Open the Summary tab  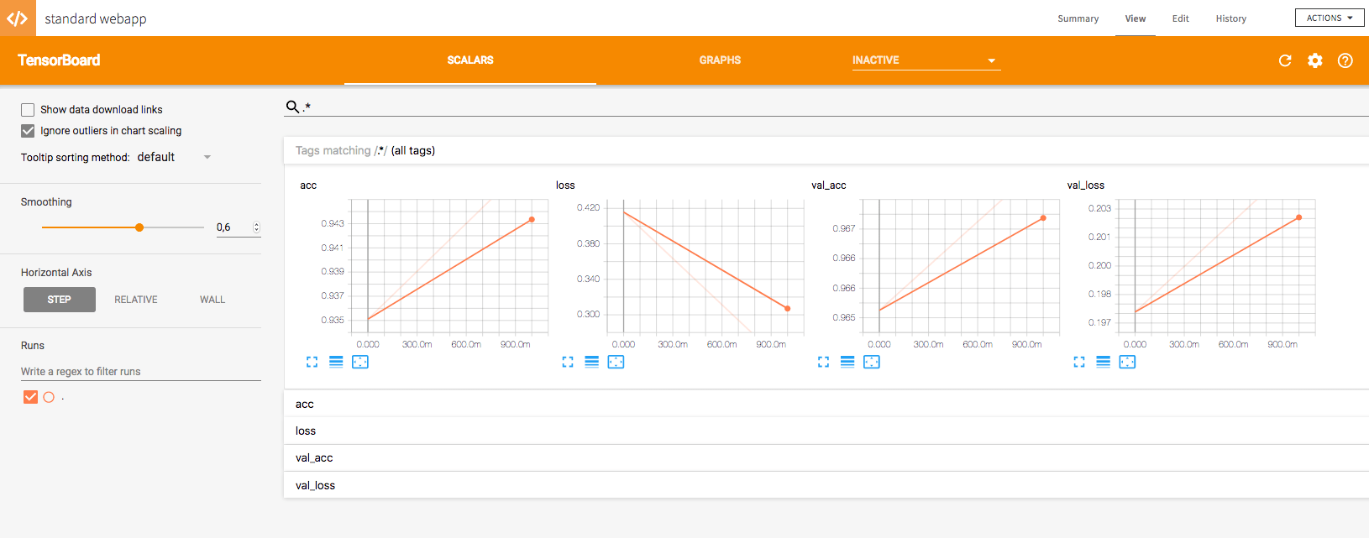(1078, 18)
